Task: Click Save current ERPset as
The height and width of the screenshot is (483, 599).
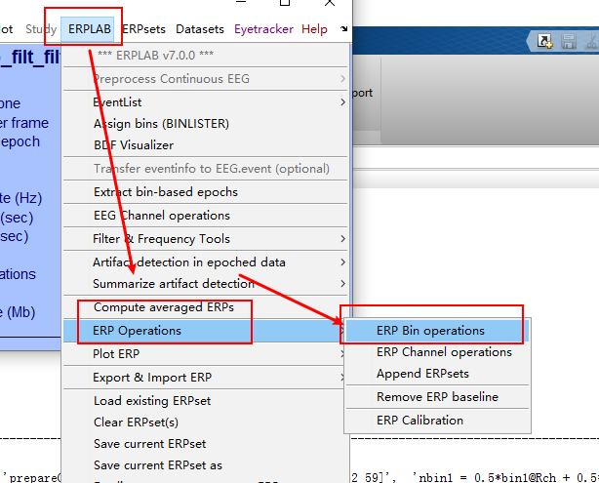Action: tap(206, 465)
